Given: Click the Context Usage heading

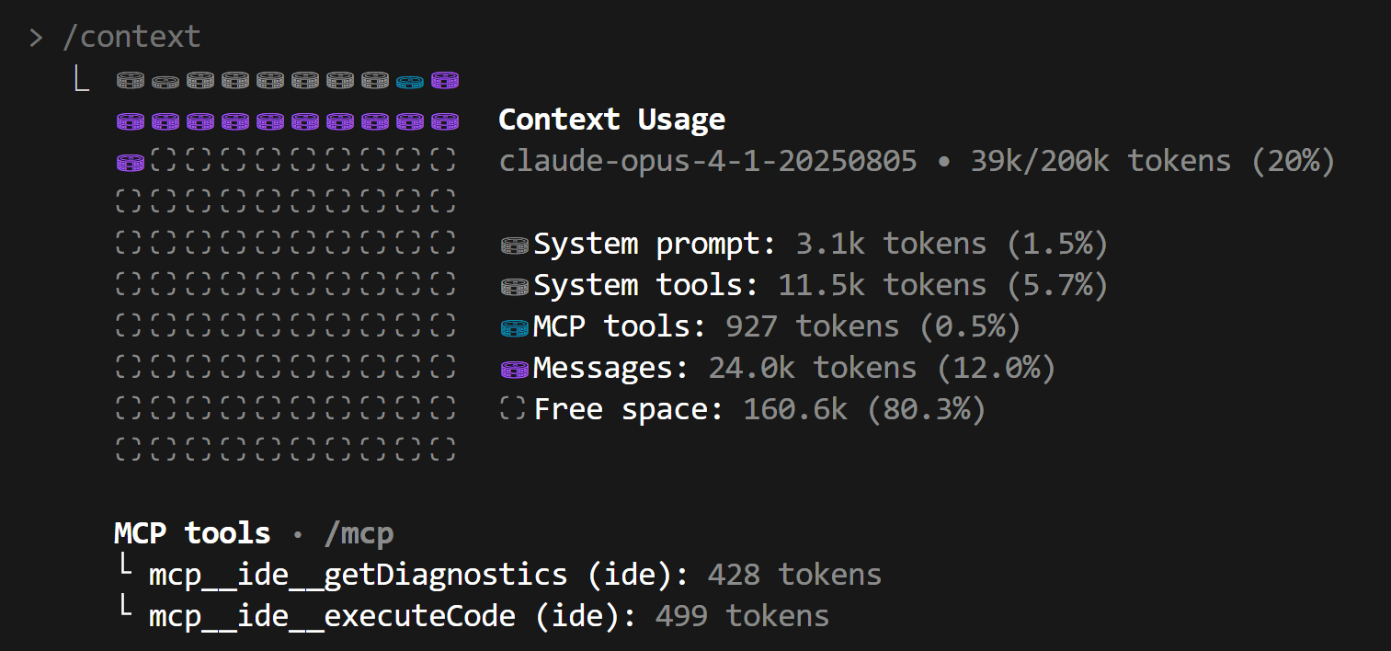Looking at the screenshot, I should coord(611,120).
